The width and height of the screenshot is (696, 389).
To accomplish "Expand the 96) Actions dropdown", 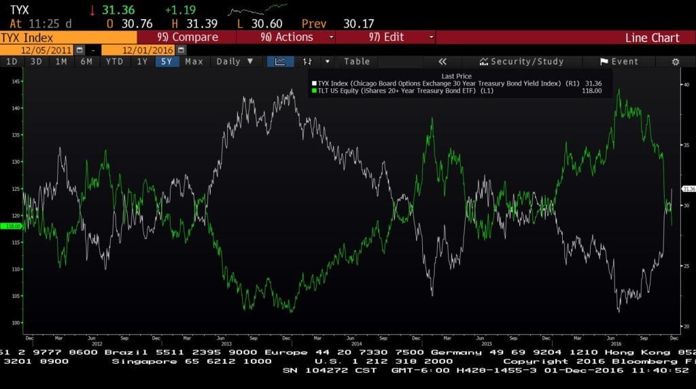I will pyautogui.click(x=331, y=37).
